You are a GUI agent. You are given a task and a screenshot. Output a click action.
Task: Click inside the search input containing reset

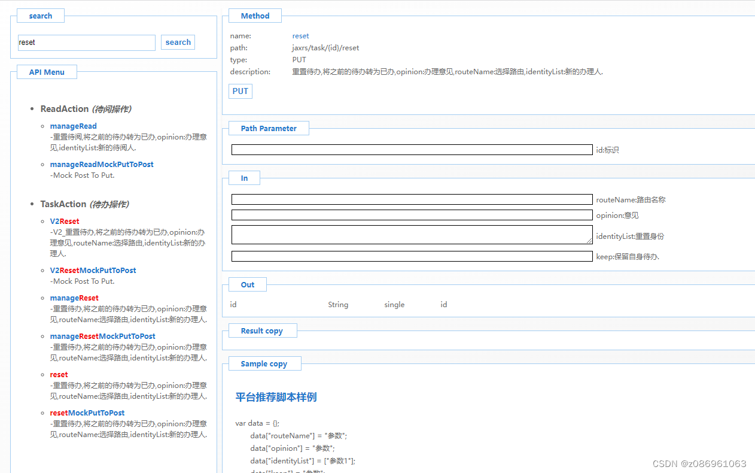[x=86, y=42]
